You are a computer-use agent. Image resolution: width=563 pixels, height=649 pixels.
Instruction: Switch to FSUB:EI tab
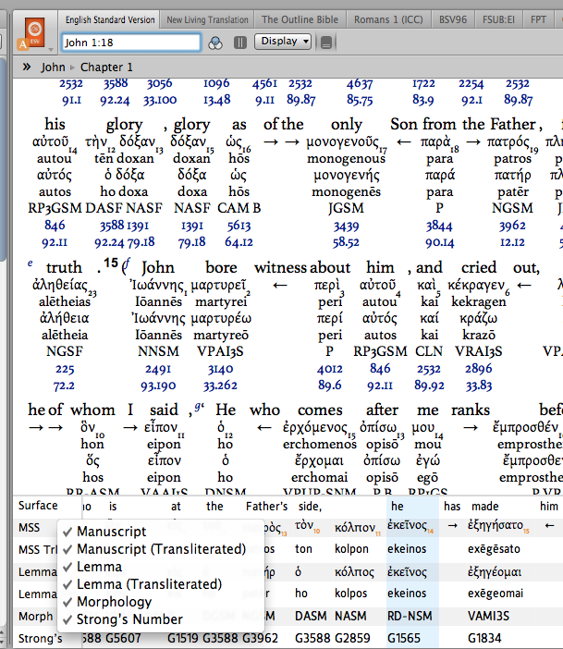click(498, 19)
